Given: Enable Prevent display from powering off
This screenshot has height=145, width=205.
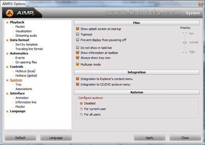Looking at the screenshot, I should (x=77, y=40).
